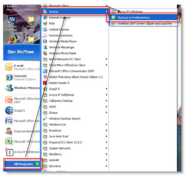Select Remote Assistance menu entry

(x=75, y=35)
